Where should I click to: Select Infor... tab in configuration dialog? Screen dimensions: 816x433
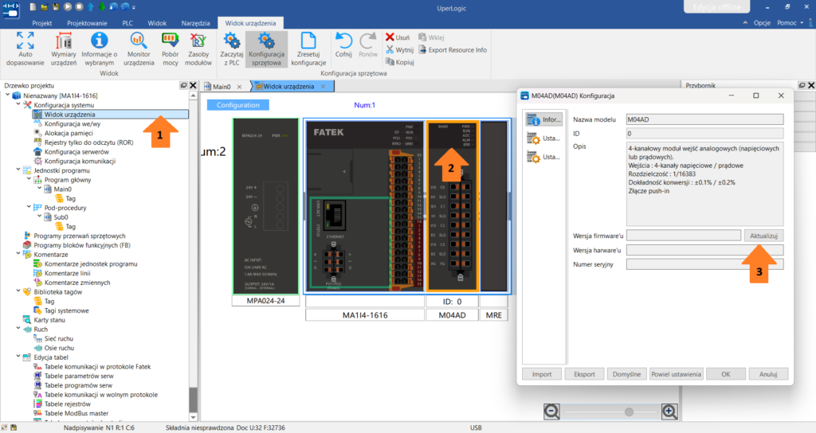[x=543, y=119]
